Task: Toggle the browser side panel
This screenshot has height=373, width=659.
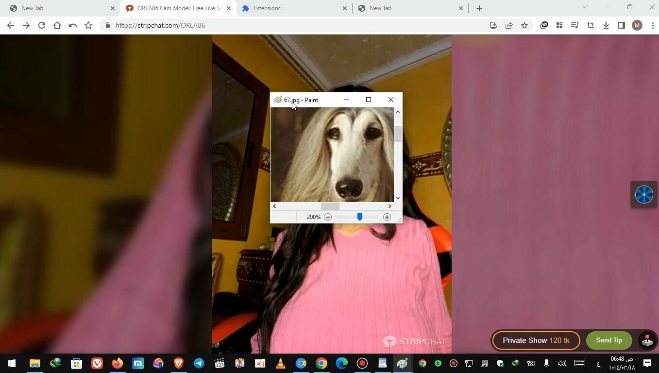Action: [x=622, y=25]
